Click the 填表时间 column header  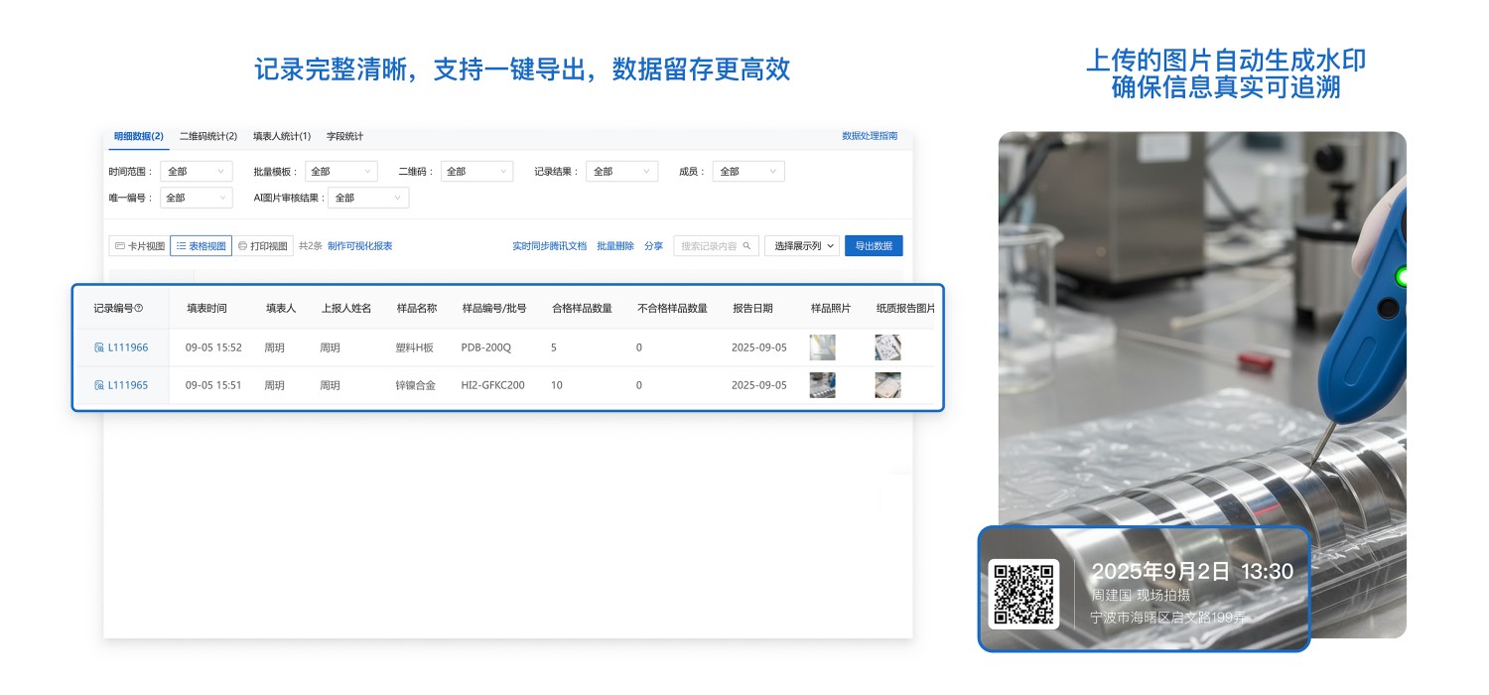[x=206, y=309]
